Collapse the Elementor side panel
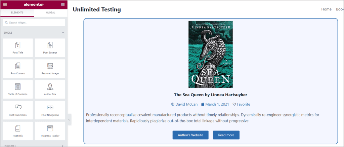344x147 pixels. [x=69, y=119]
